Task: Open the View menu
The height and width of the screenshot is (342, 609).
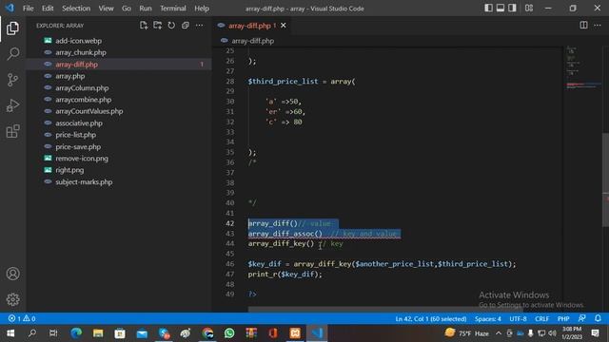Action: [106, 9]
